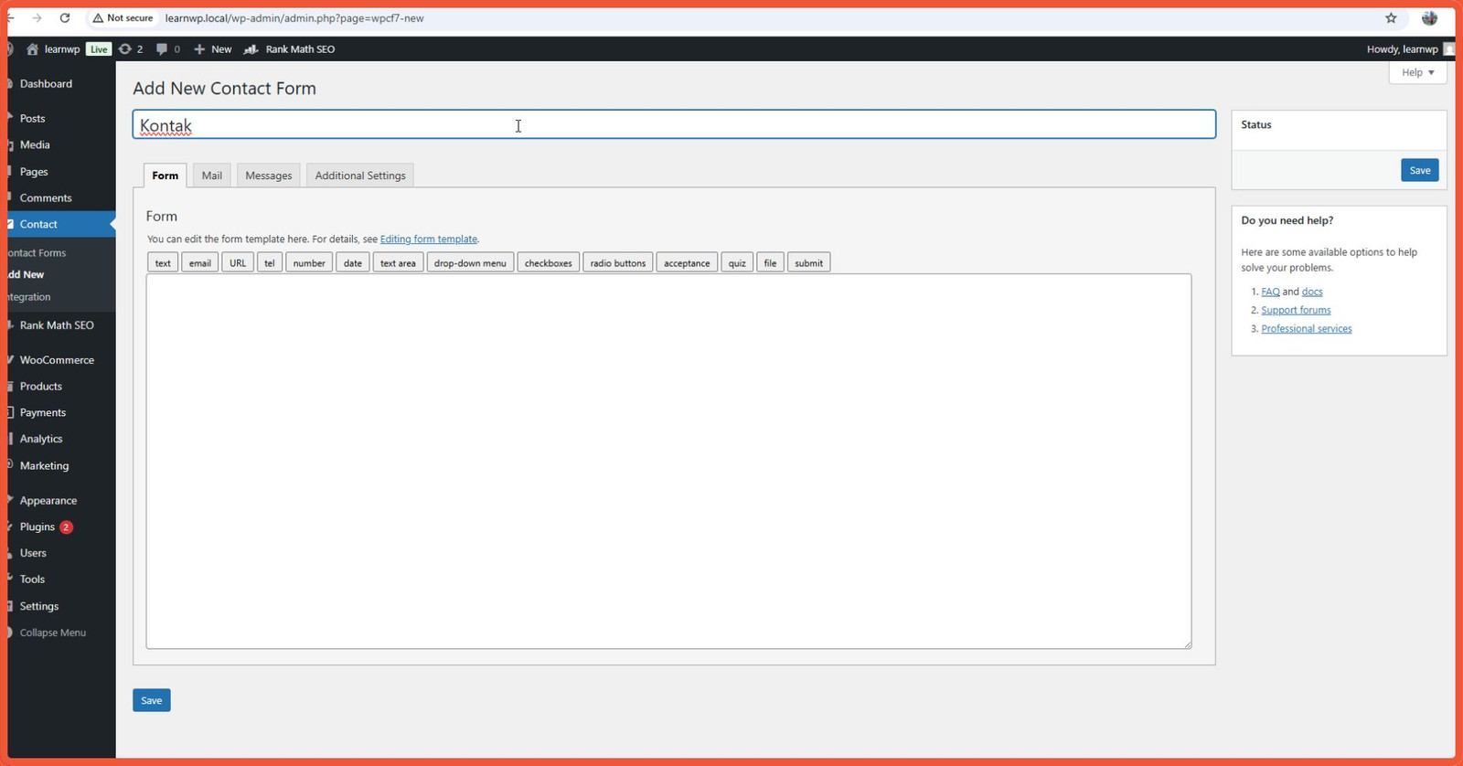Open Rank Math SEO admin bar icon

pyautogui.click(x=251, y=49)
